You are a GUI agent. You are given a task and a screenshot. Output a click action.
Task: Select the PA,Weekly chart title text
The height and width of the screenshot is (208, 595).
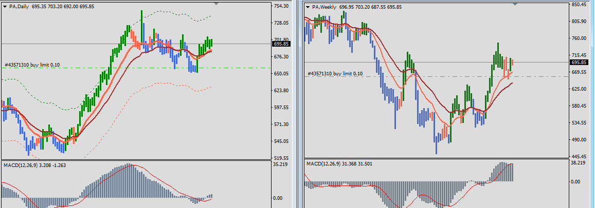(324, 7)
